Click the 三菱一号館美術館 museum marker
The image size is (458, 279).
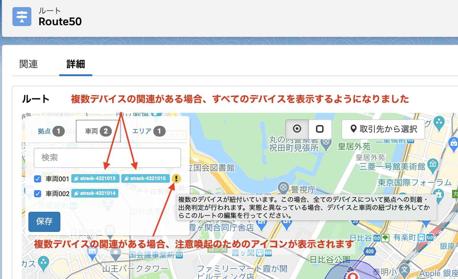433,166
